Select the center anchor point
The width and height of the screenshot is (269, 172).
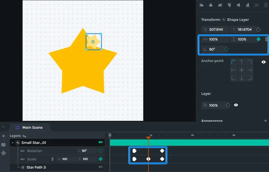(x=241, y=70)
